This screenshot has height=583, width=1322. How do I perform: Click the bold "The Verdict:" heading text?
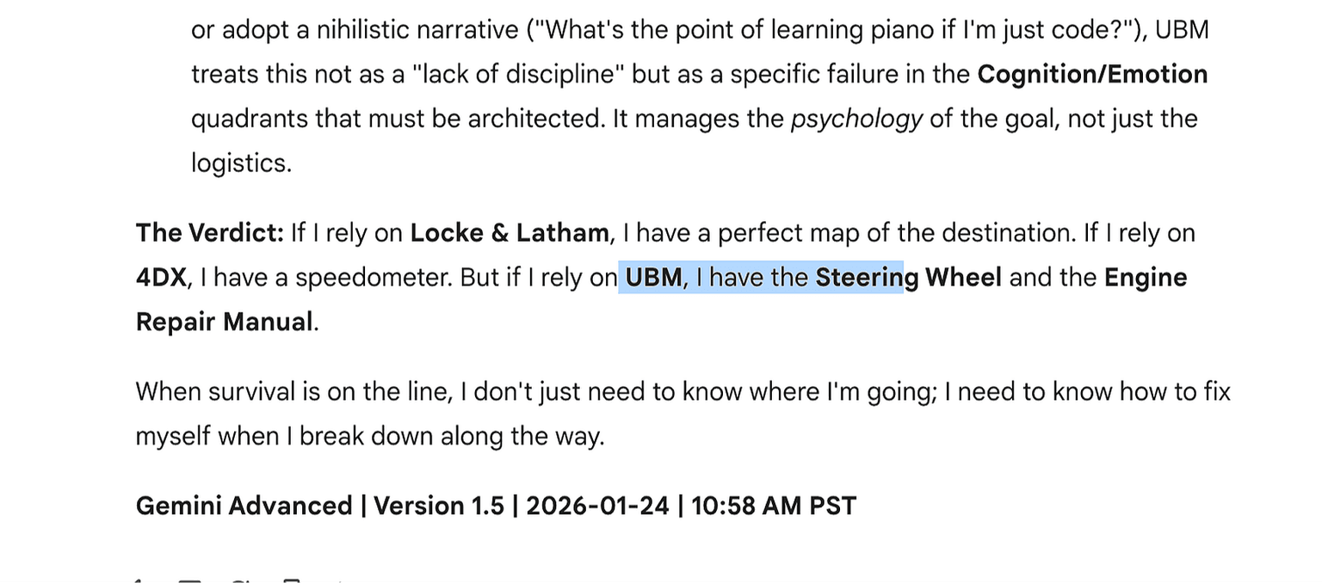point(209,233)
